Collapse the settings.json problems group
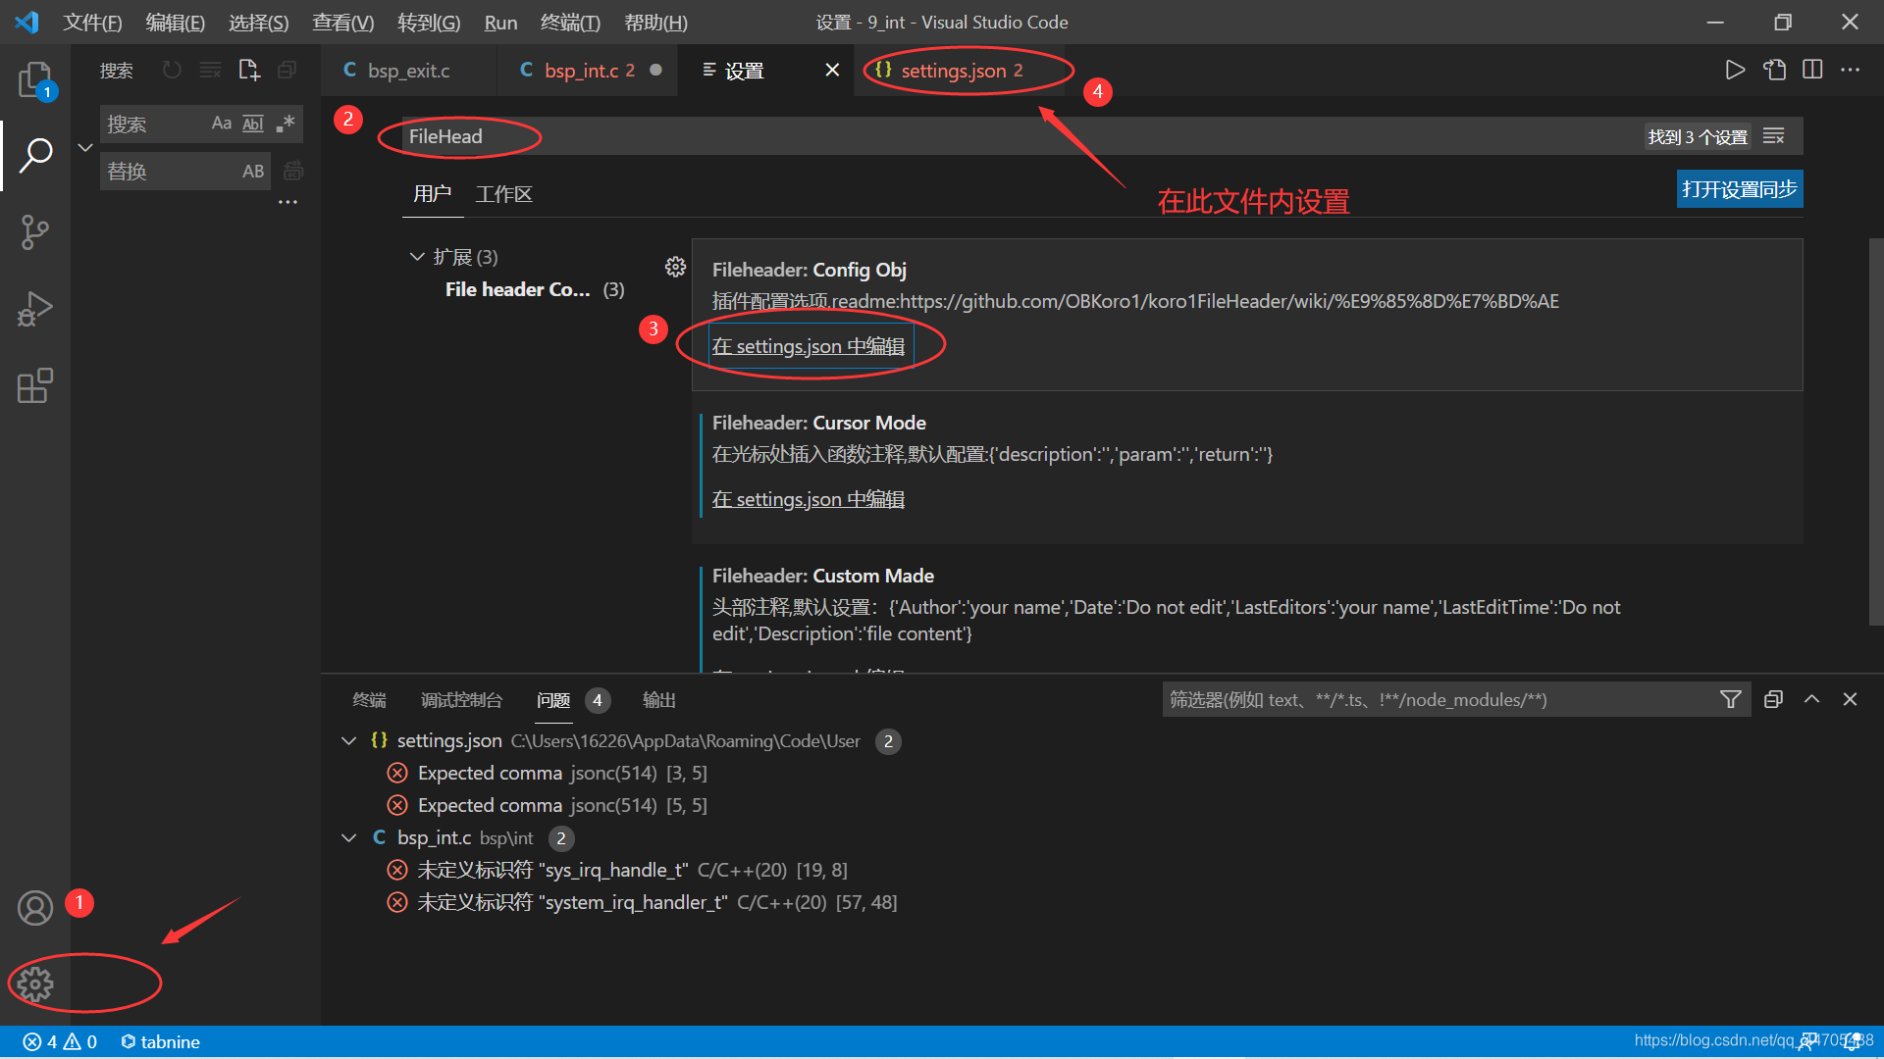1884x1059 pixels. tap(348, 741)
